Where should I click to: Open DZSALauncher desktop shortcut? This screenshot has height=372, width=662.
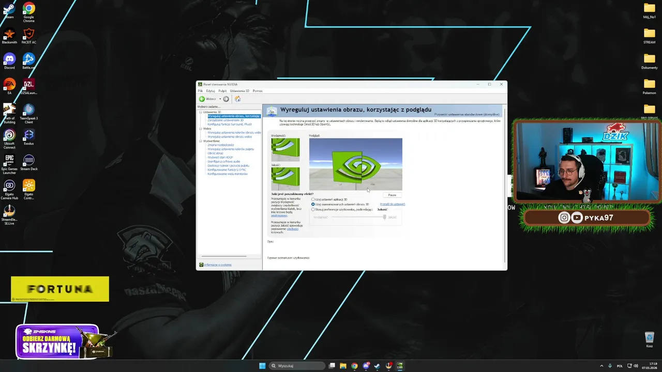pos(28,86)
